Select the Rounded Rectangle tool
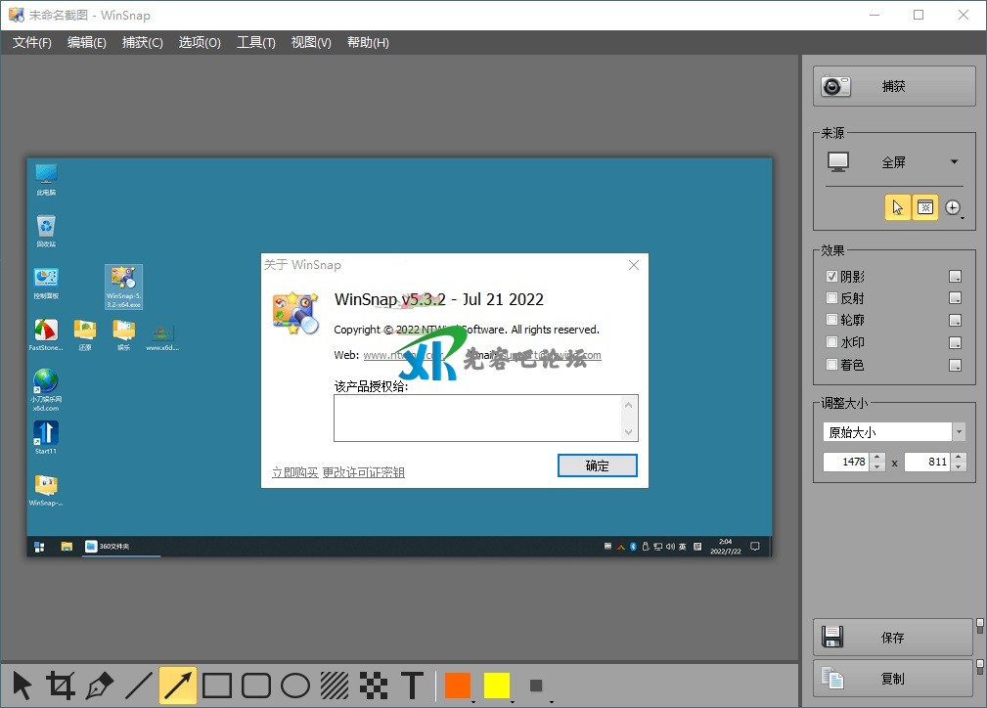Viewport: 987px width, 708px height. tap(256, 686)
